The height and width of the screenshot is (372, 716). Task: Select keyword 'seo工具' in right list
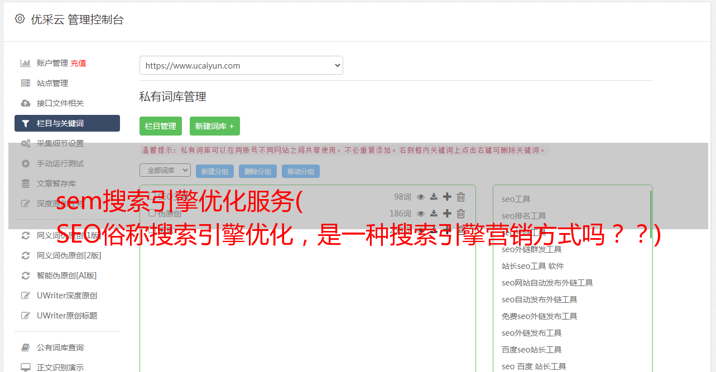click(516, 199)
